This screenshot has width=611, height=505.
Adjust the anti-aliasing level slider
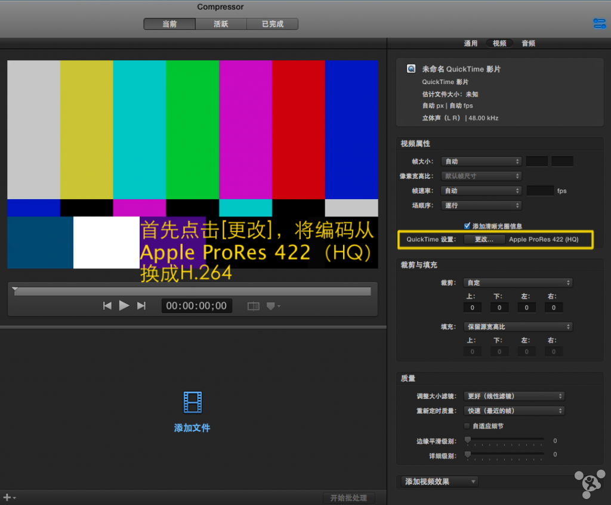(468, 439)
